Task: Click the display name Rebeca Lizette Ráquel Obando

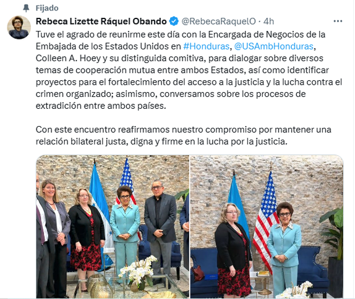Action: point(101,22)
